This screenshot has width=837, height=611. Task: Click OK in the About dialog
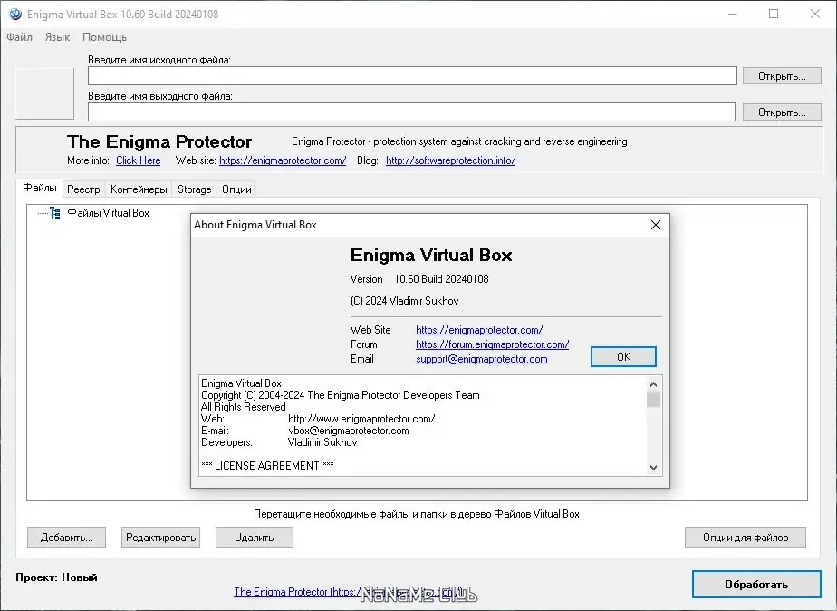coord(623,357)
